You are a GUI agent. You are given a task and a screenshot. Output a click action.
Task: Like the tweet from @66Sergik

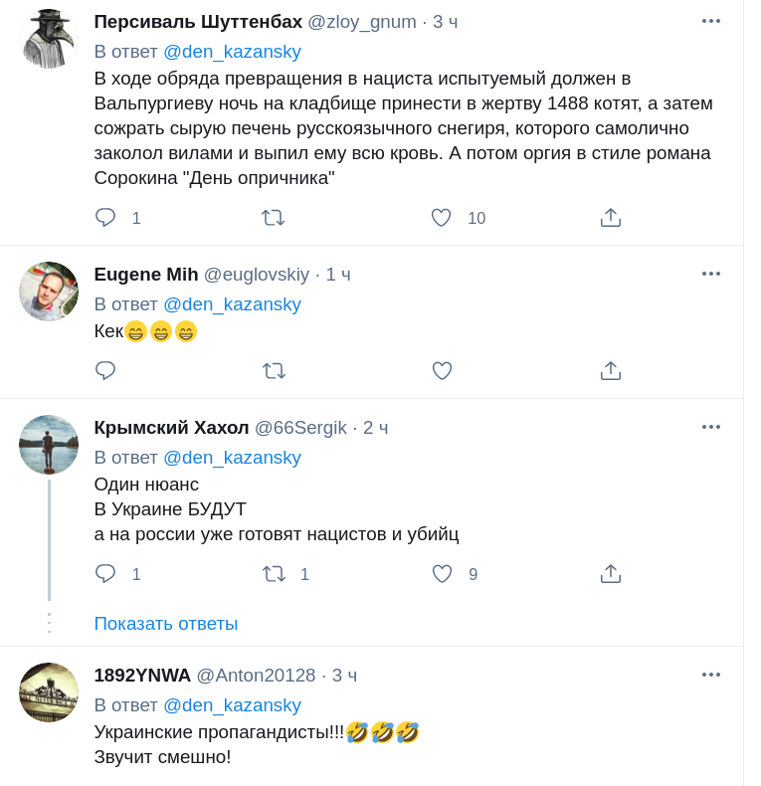[442, 574]
